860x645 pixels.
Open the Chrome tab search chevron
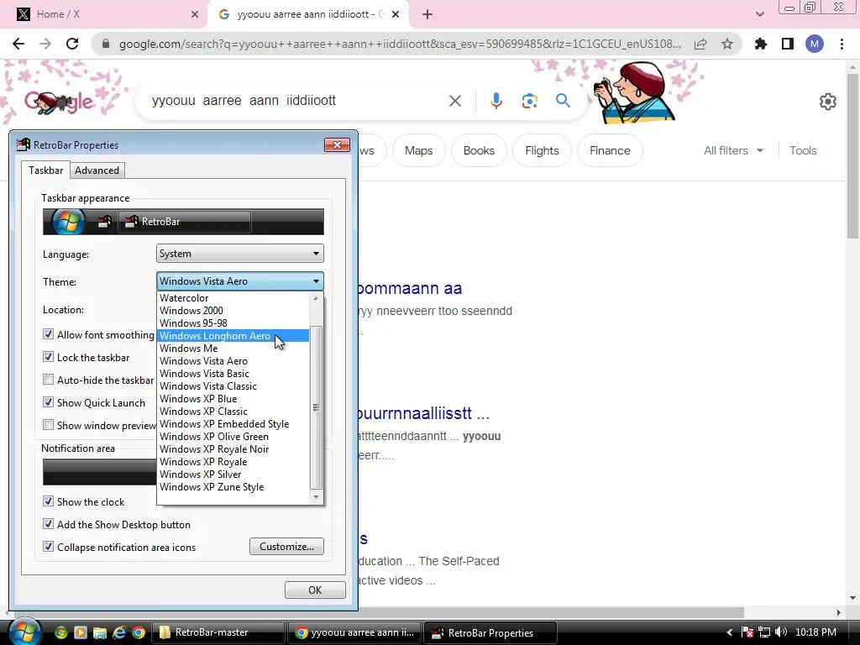(759, 14)
